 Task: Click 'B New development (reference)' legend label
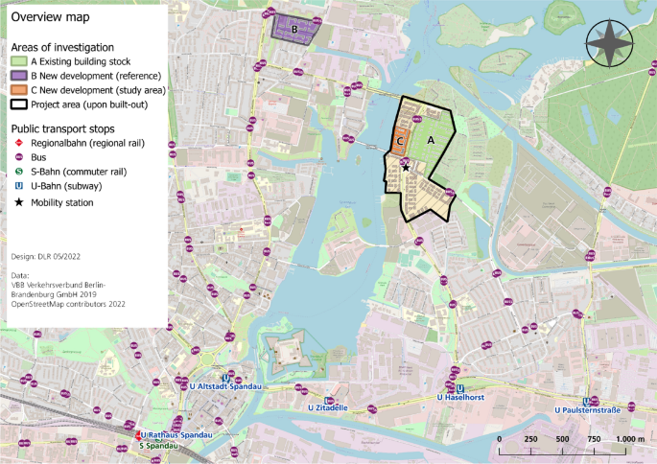click(96, 76)
